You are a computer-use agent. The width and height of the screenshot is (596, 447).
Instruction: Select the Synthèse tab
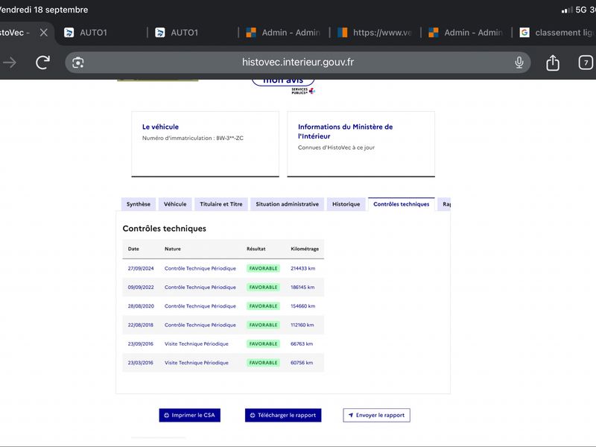click(139, 204)
